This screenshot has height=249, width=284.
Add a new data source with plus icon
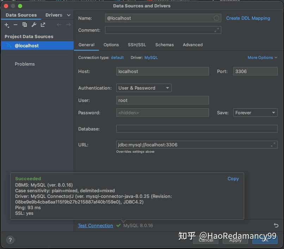(x=7, y=25)
